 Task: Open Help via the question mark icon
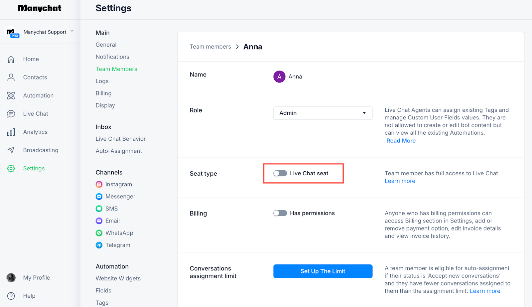click(x=11, y=296)
